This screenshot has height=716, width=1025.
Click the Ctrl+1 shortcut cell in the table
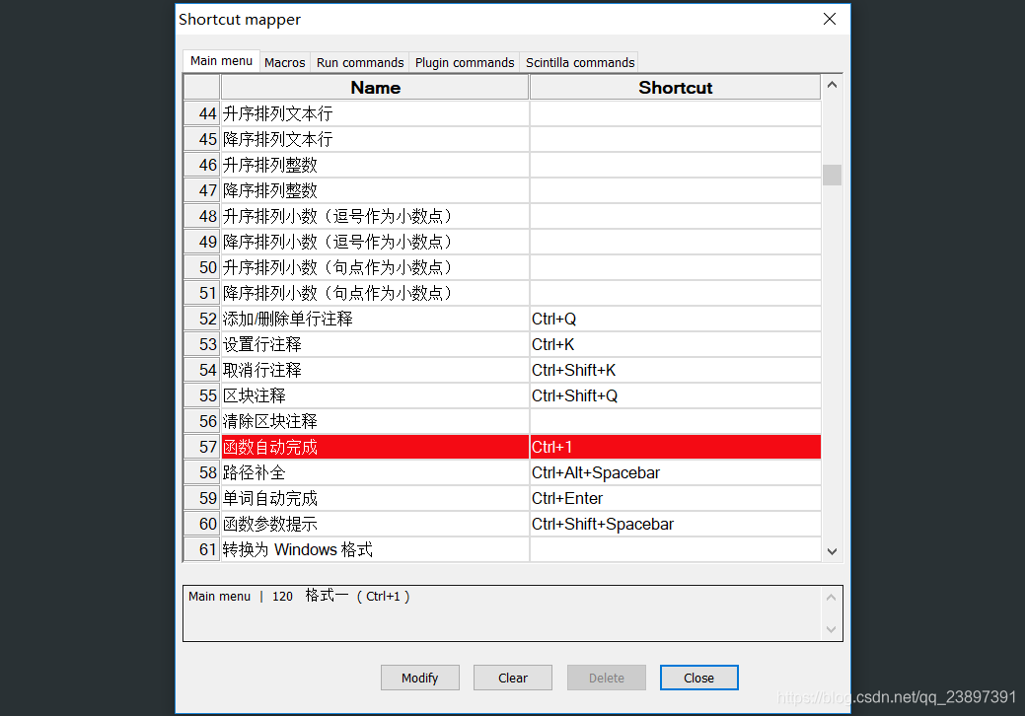[675, 447]
